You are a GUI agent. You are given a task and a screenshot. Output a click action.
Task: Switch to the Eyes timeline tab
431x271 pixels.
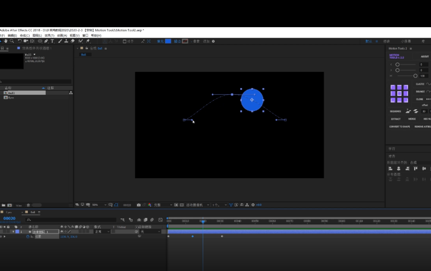coord(9,212)
